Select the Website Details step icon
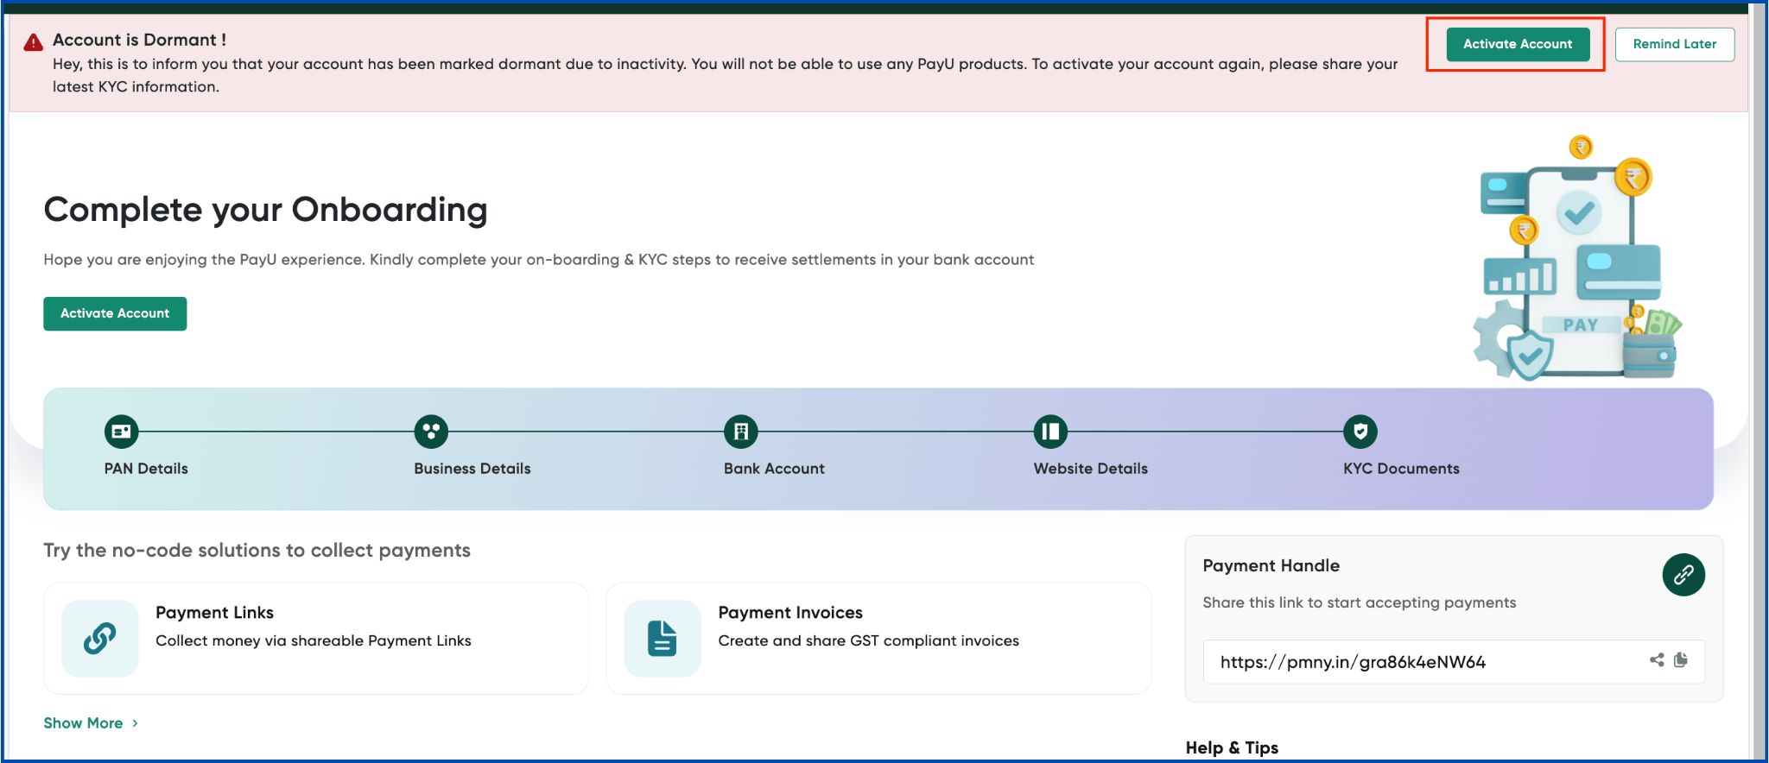The width and height of the screenshot is (1769, 763). [x=1050, y=432]
